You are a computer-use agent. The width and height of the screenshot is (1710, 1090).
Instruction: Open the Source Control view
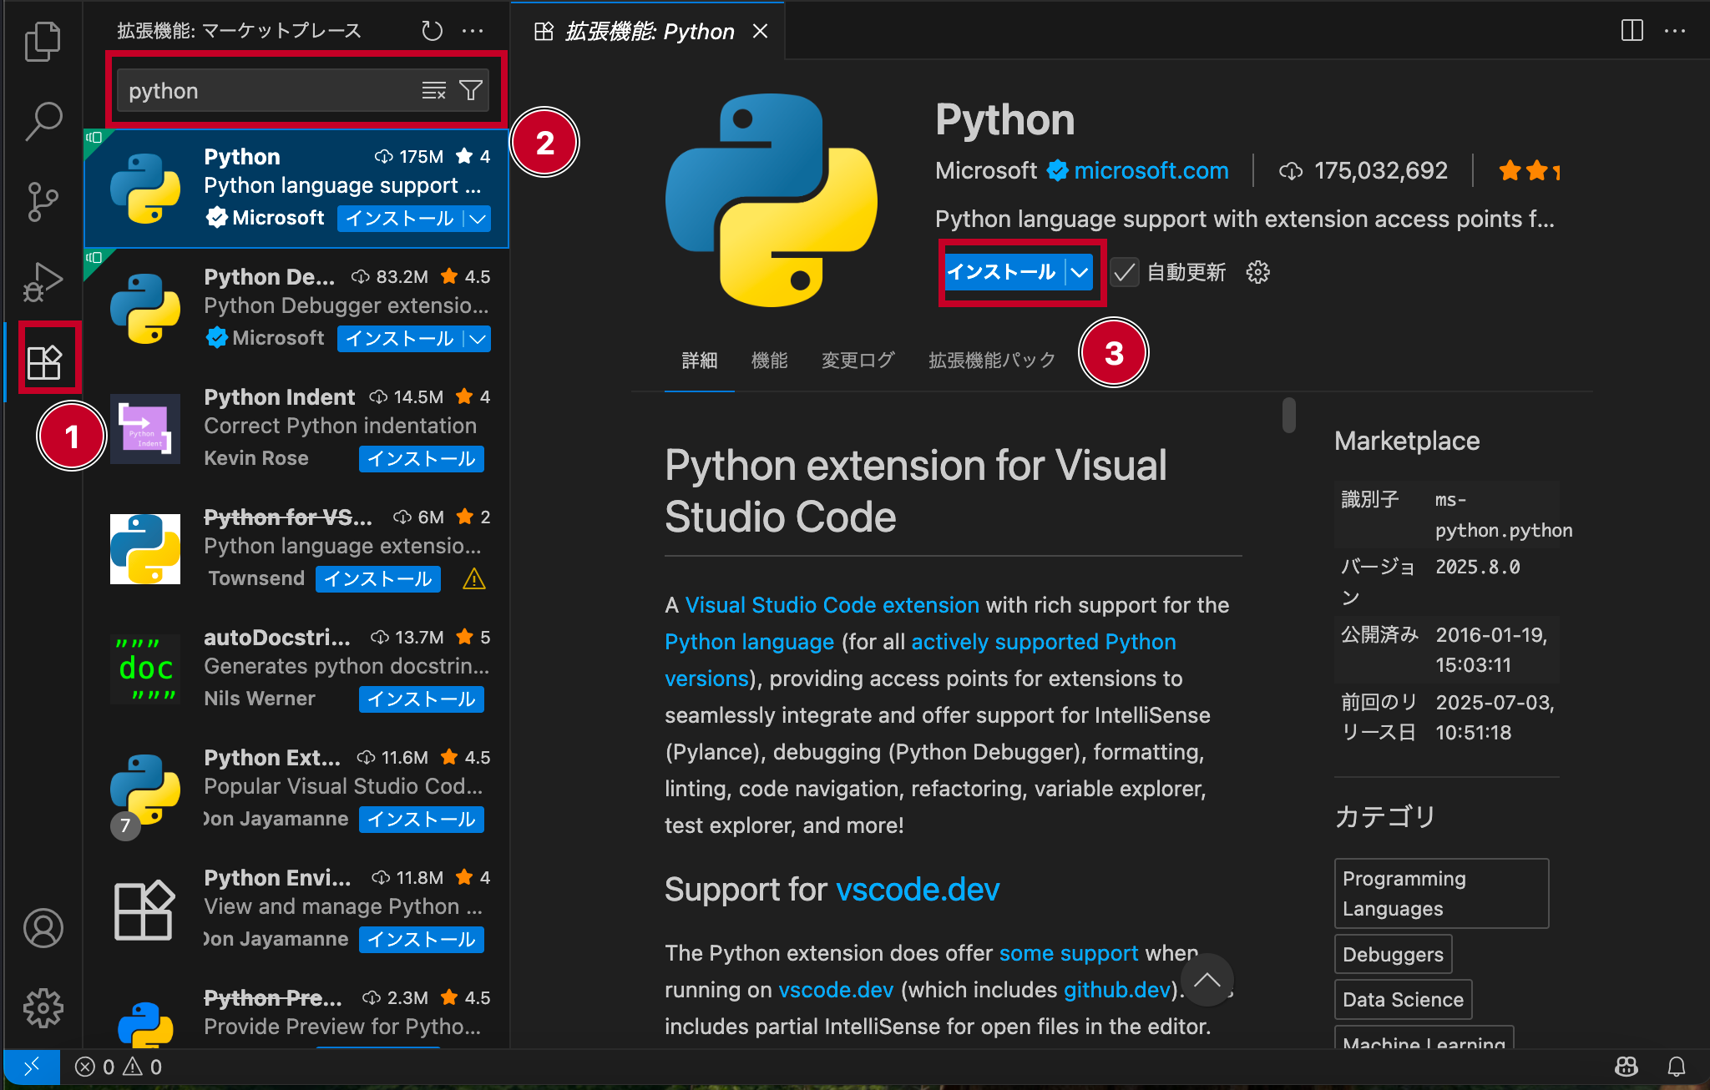click(43, 201)
